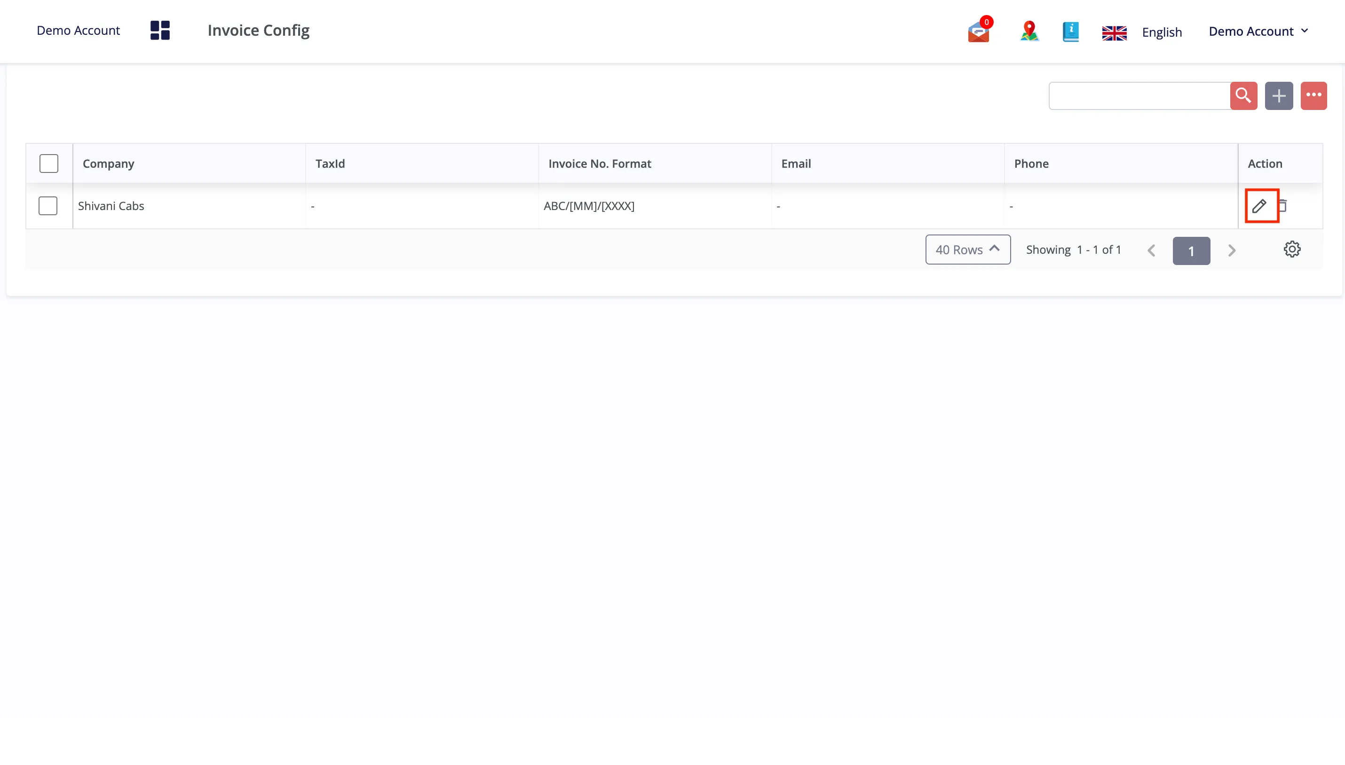Click the Demo Account link in the header
Image resolution: width=1345 pixels, height=765 pixels.
point(79,31)
